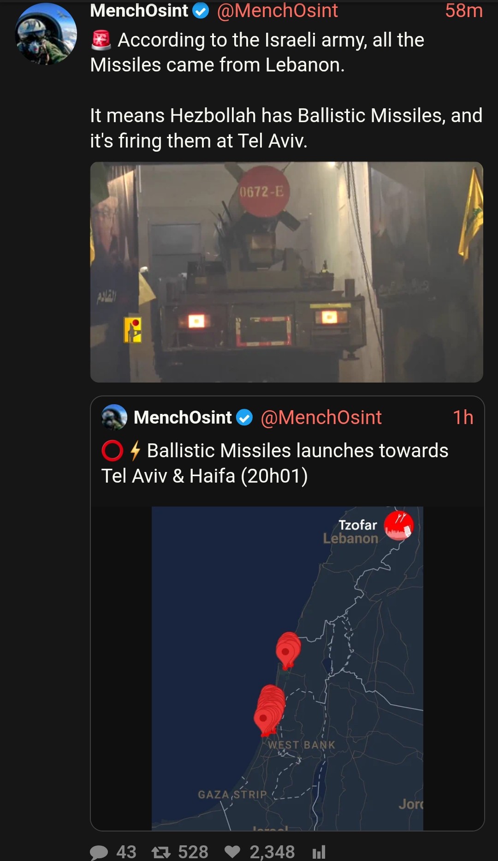This screenshot has height=861, width=498.
Task: Open the analytics bar-chart icon
Action: (319, 852)
